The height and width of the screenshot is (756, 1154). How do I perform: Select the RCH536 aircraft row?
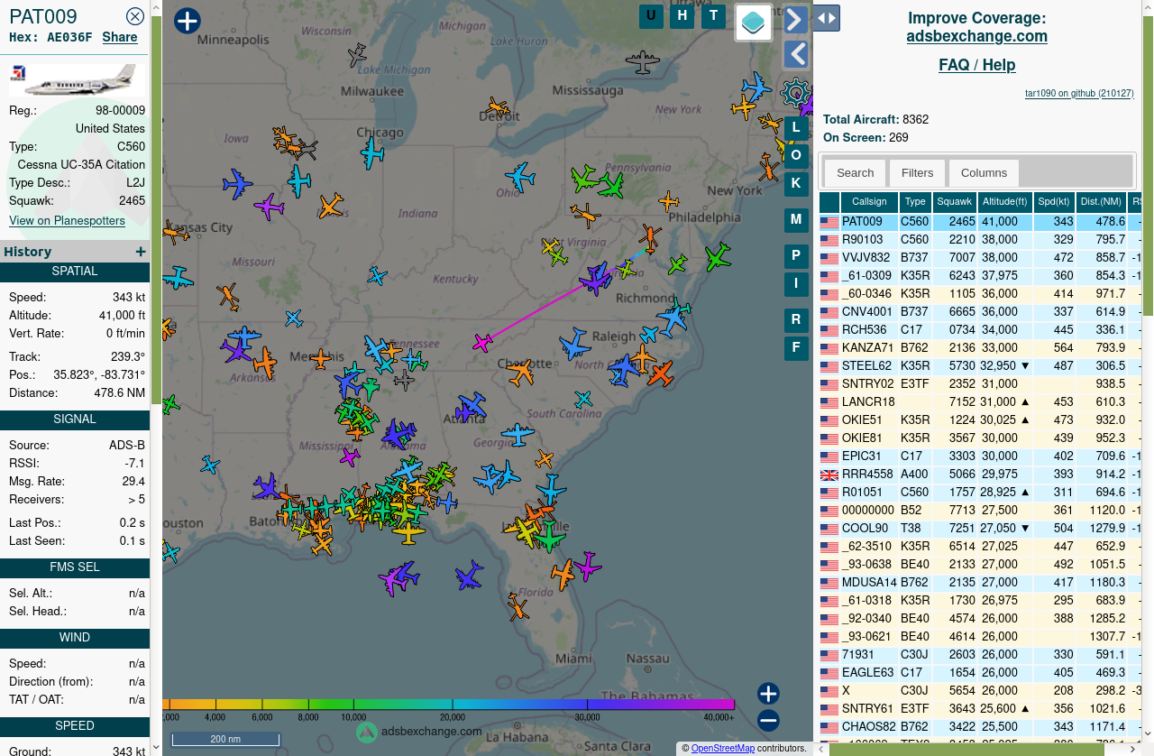(981, 329)
